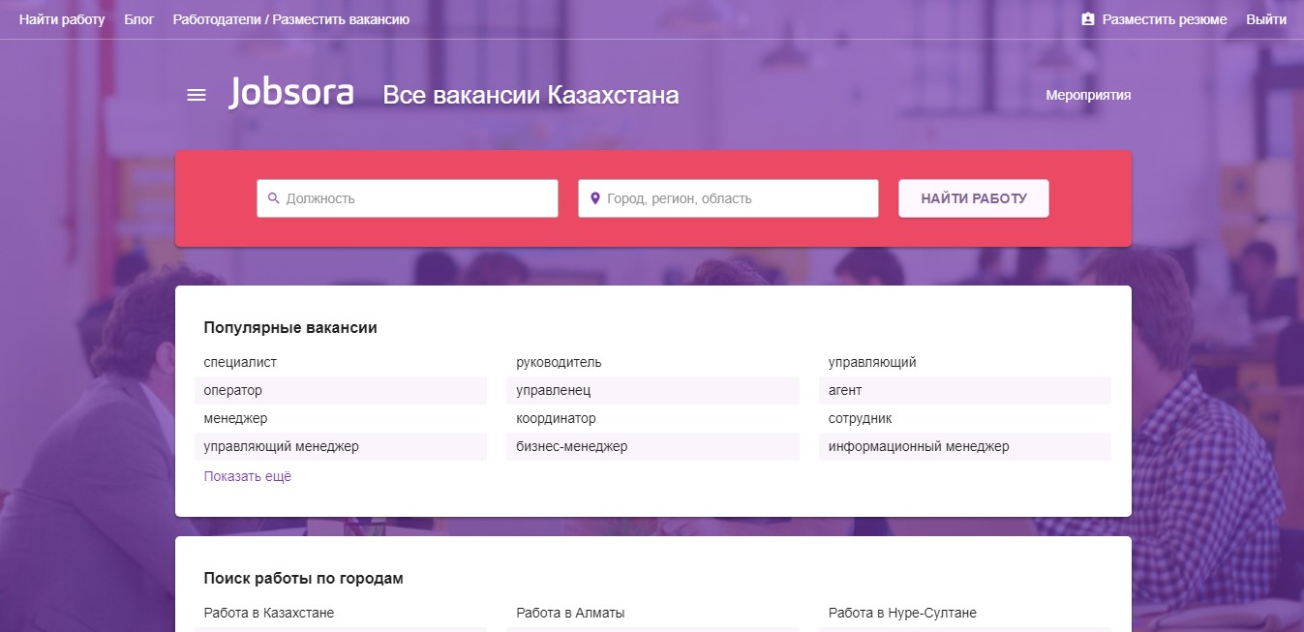
Task: Click the Jobsora logo
Action: pos(291,93)
